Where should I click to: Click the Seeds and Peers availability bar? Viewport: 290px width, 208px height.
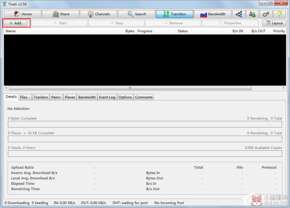pos(145,153)
